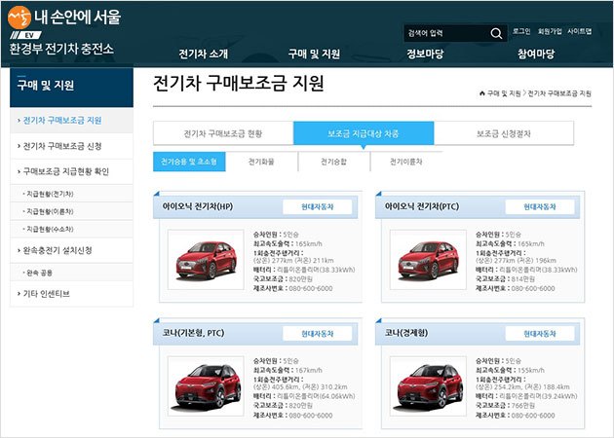614x438 pixels.
Task: Open the 회원가입 link
Action: (550, 31)
